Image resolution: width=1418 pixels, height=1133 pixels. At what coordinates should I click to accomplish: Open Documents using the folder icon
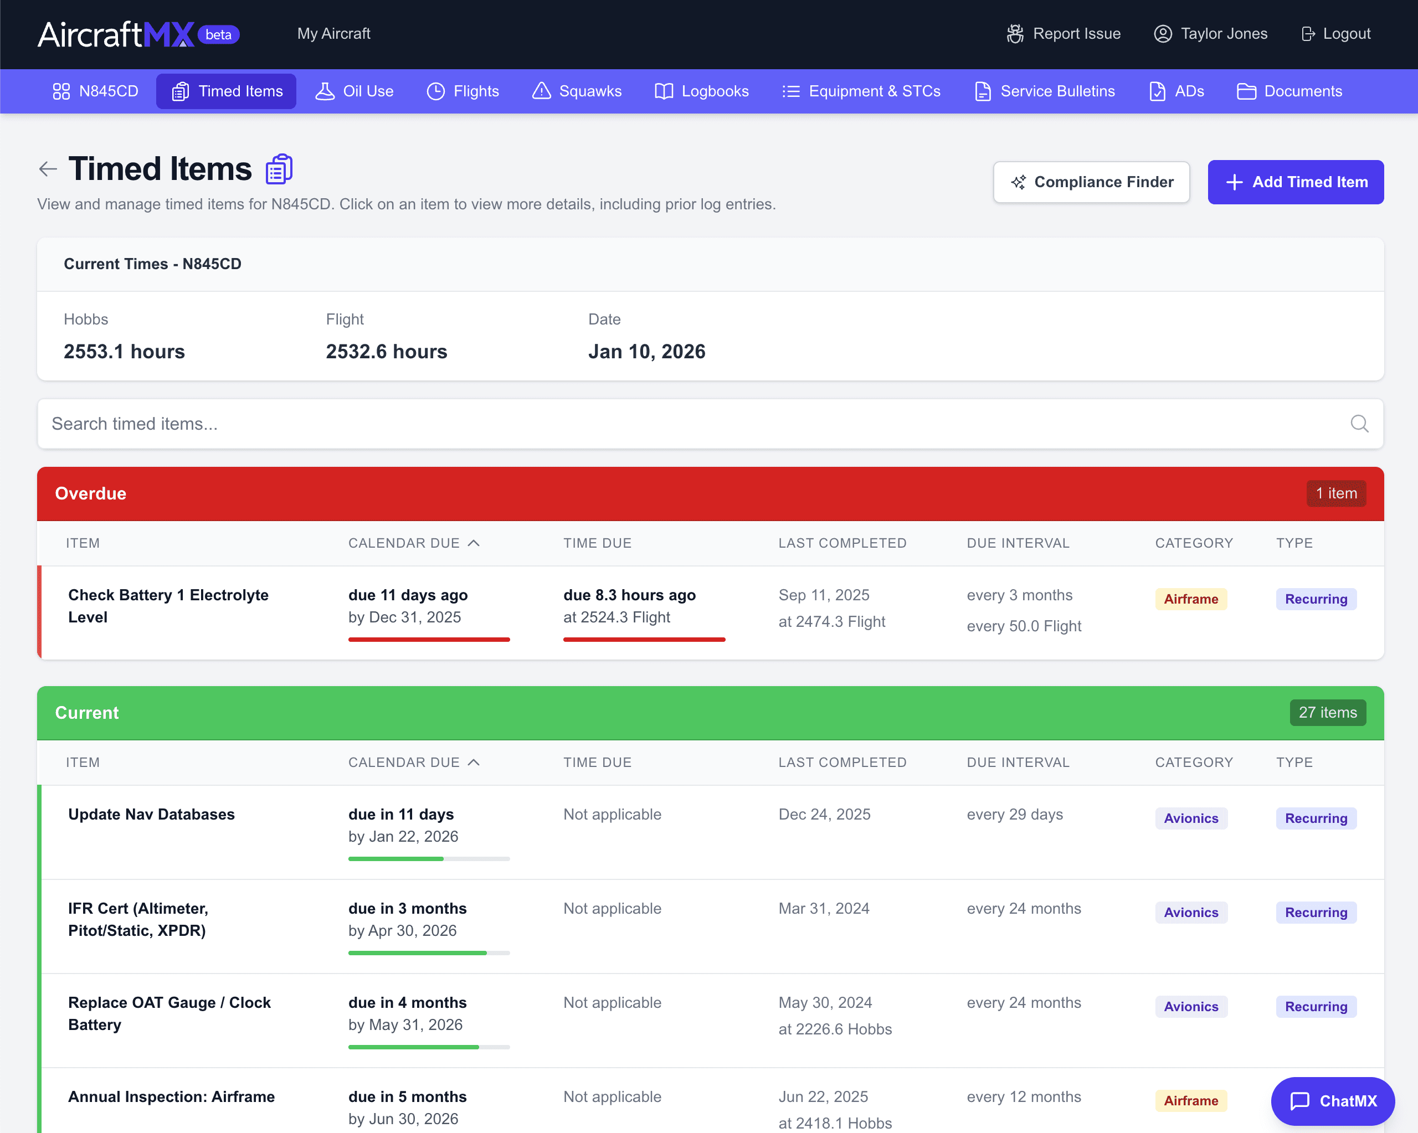tap(1246, 91)
